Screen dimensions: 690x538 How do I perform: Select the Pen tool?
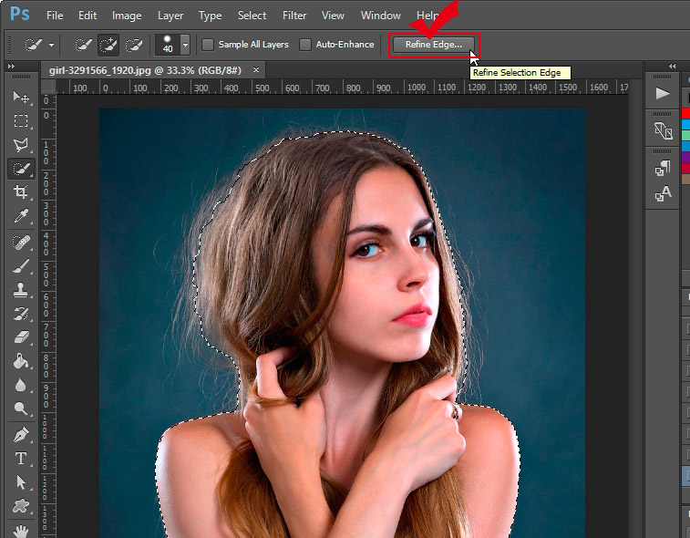point(21,435)
